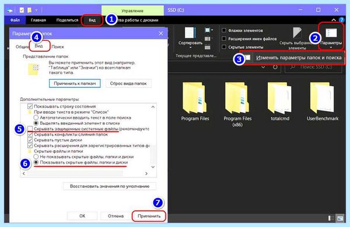This screenshot has height=227, width=350.
Task: Switch to details view icon in status bar
Action: (x=331, y=218)
